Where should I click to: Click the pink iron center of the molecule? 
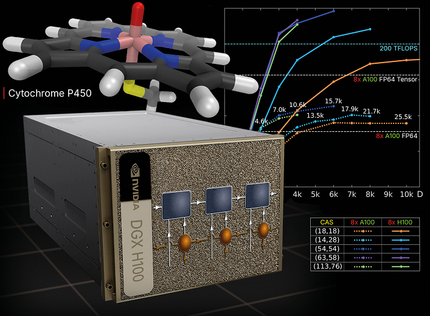point(135,41)
